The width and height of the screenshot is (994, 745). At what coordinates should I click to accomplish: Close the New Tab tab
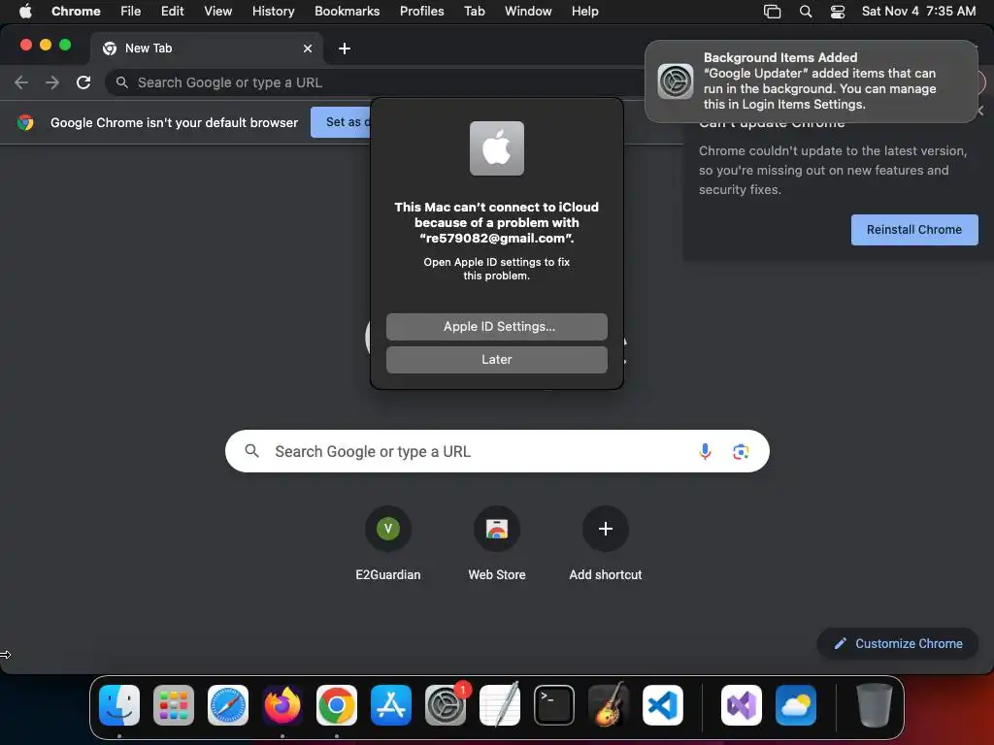coord(308,49)
